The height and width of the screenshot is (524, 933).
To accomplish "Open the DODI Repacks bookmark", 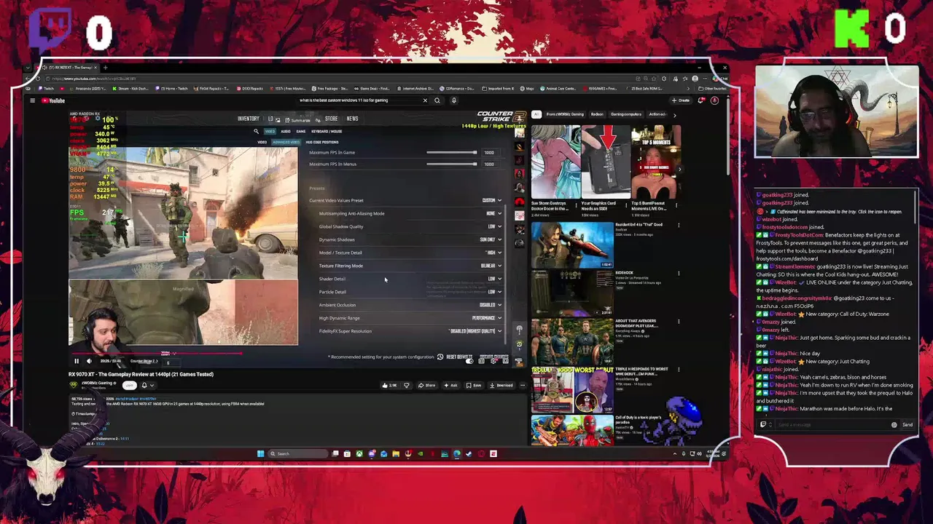I will [x=249, y=89].
